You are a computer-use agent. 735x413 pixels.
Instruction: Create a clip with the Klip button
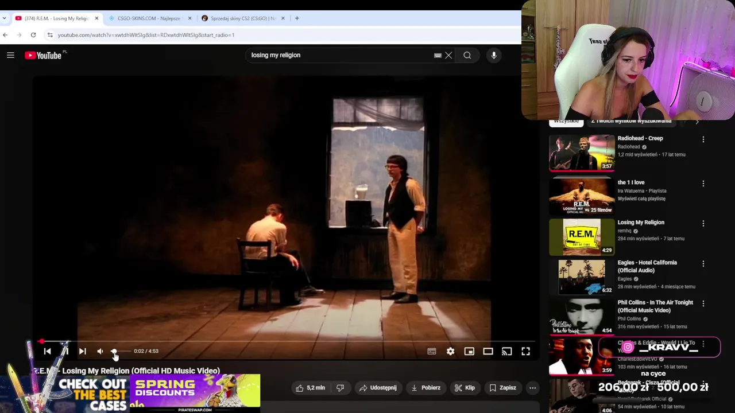pyautogui.click(x=465, y=388)
